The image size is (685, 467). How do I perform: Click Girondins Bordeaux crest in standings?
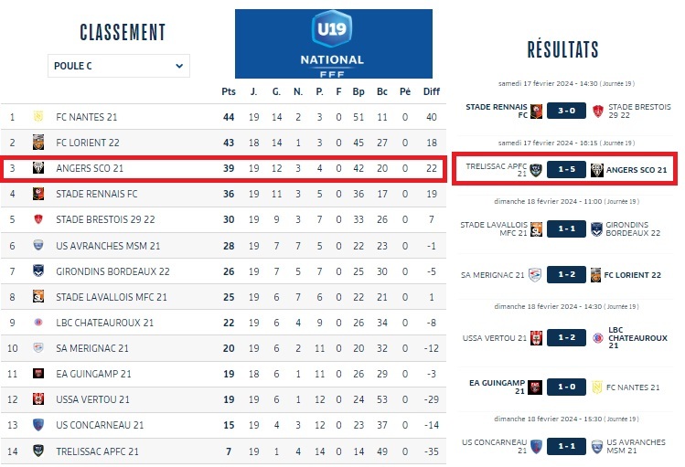pyautogui.click(x=38, y=271)
